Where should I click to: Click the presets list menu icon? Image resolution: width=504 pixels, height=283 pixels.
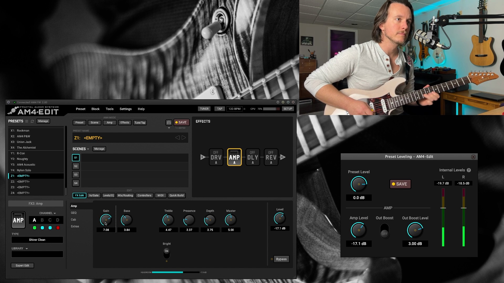27,121
